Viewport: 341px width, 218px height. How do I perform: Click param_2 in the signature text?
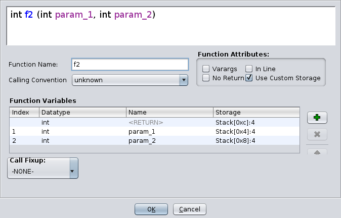(133, 15)
